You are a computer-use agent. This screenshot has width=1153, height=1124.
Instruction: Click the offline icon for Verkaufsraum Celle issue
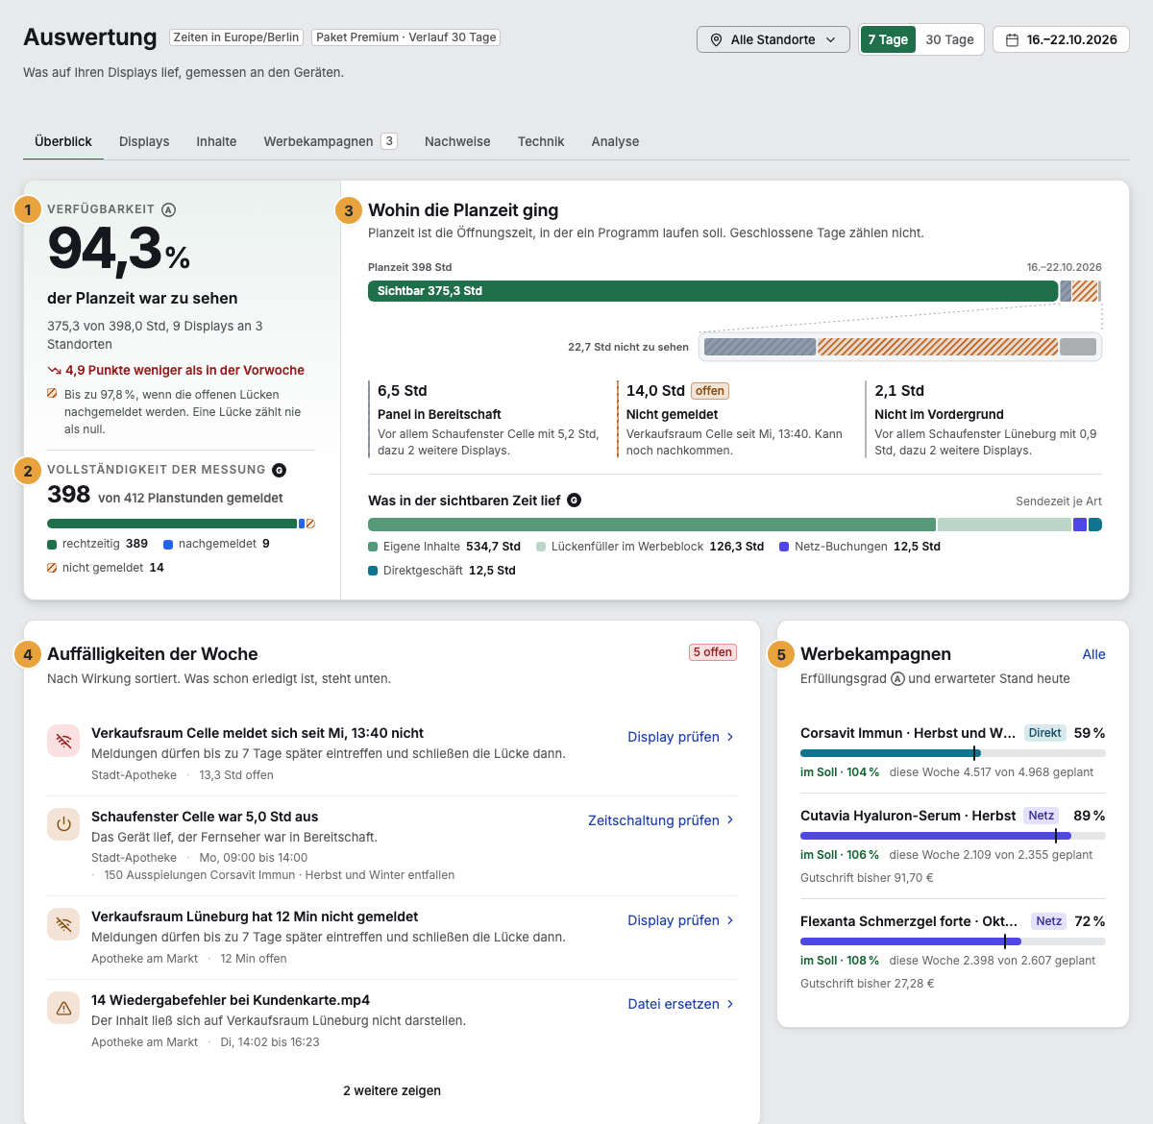(63, 741)
